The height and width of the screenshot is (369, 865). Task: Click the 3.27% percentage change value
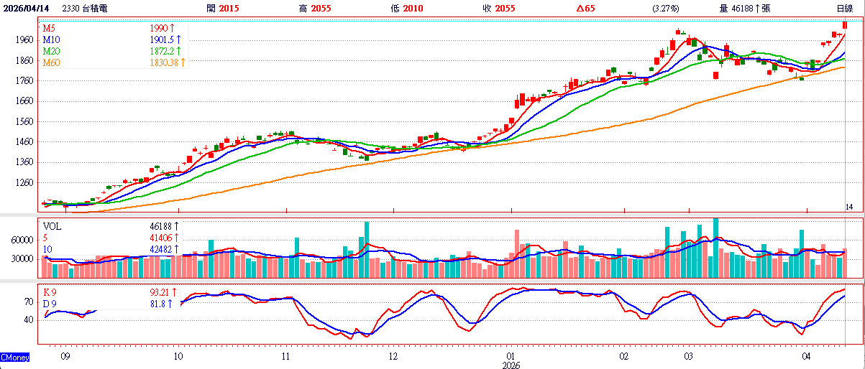(664, 8)
